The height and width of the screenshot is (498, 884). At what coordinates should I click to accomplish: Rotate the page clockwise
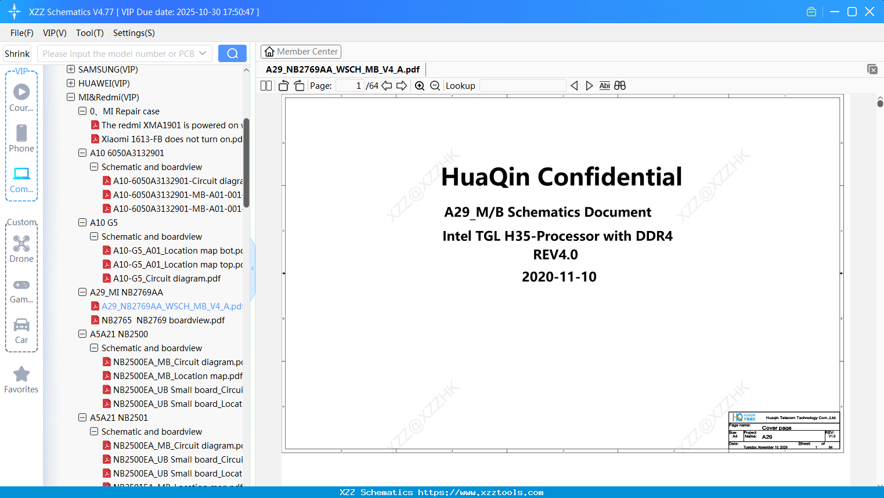pos(300,86)
